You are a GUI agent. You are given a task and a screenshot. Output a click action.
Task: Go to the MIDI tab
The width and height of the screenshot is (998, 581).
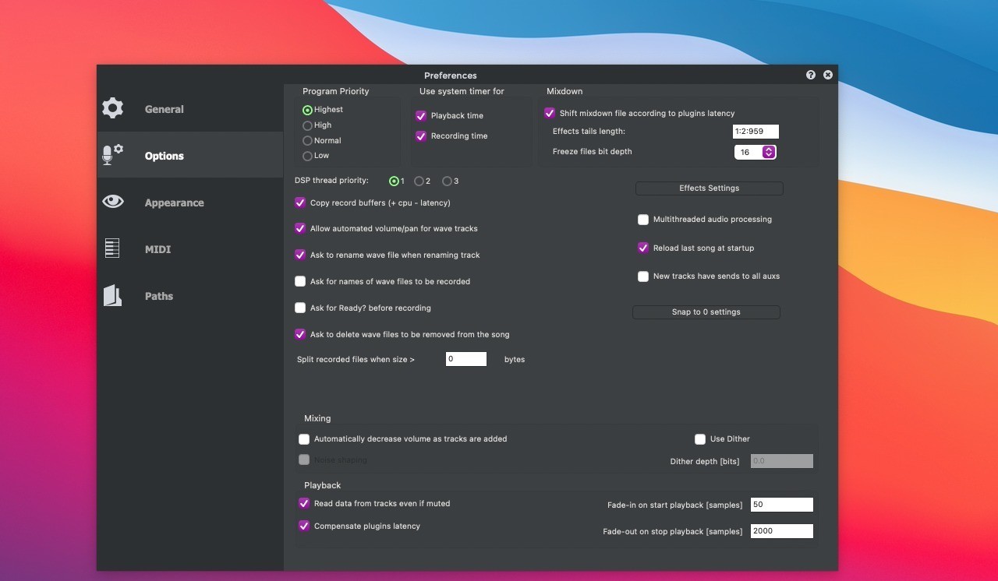point(189,249)
